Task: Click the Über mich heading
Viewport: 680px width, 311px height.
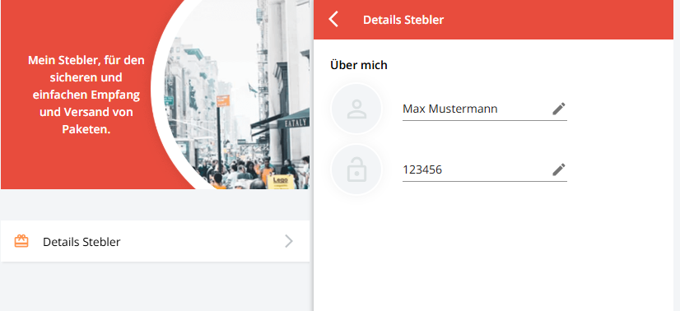Action: pos(359,65)
